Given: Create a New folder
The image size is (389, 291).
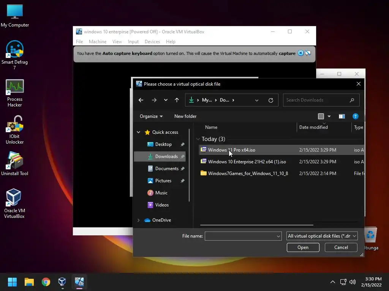Looking at the screenshot, I should pos(185,116).
